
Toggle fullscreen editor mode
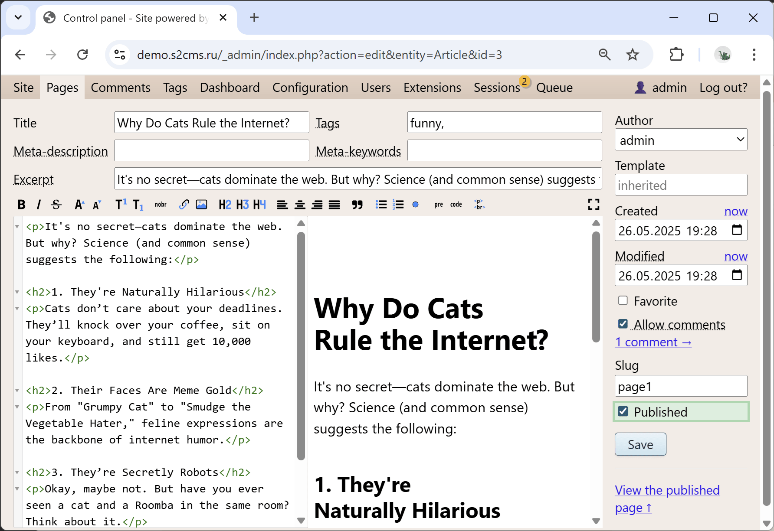point(594,205)
